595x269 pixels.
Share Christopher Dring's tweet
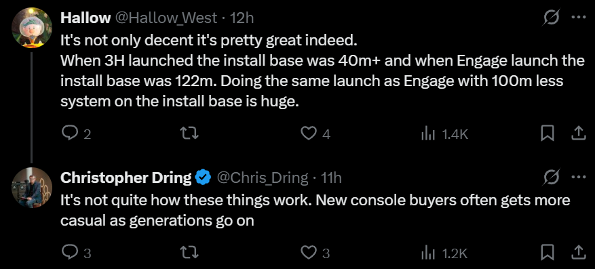[x=577, y=252]
